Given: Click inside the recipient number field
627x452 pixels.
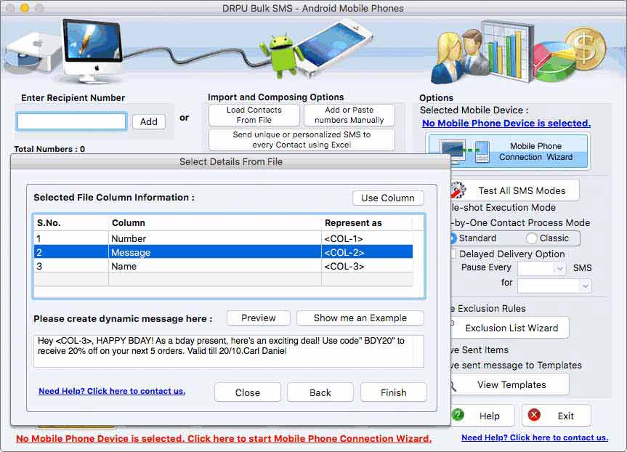Looking at the screenshot, I should click(x=70, y=121).
